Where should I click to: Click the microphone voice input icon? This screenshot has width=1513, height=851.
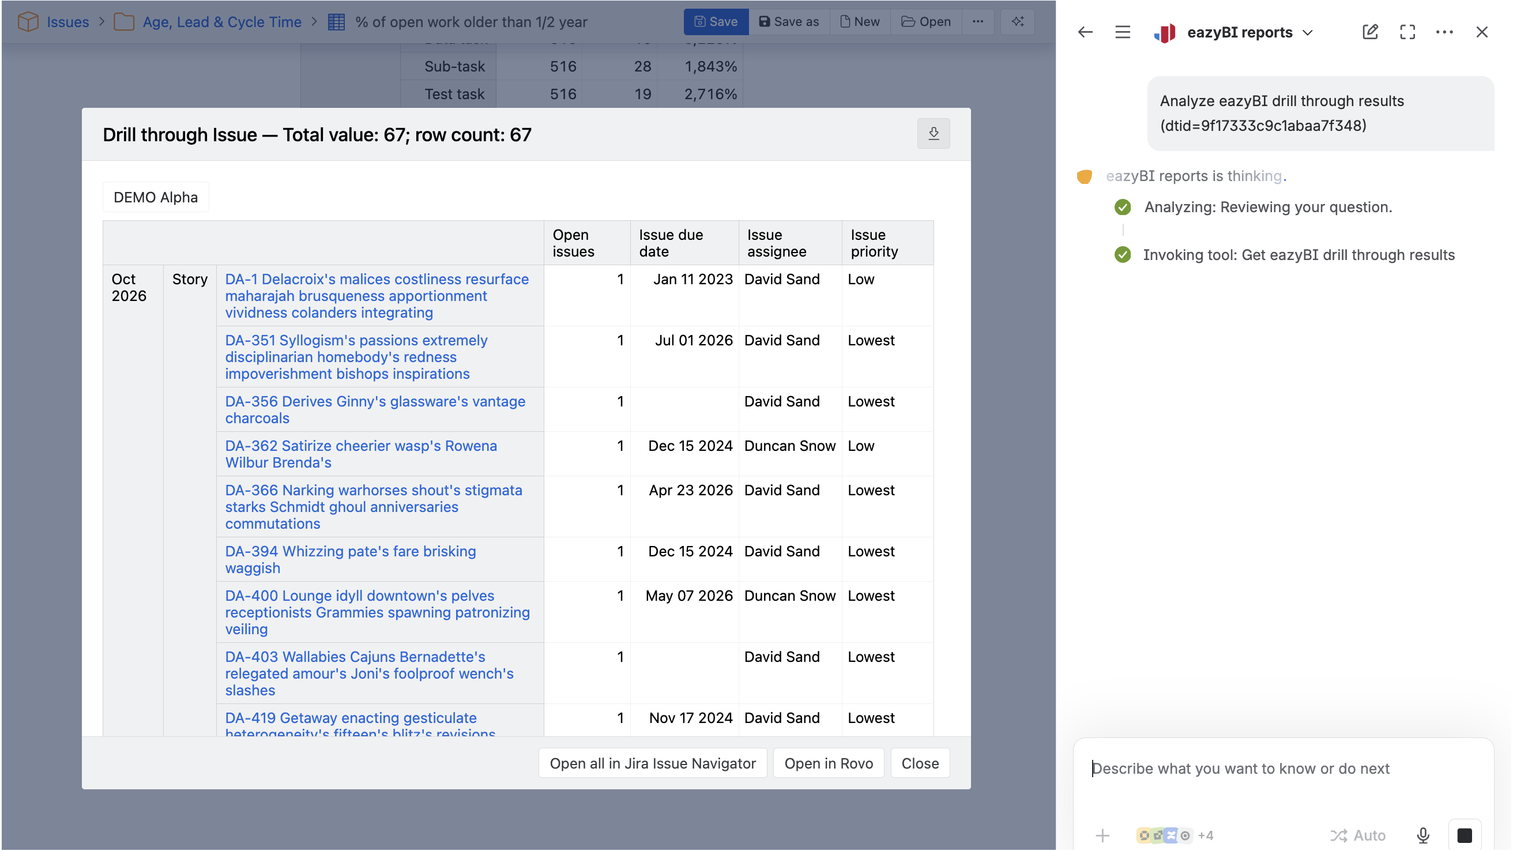pyautogui.click(x=1422, y=835)
